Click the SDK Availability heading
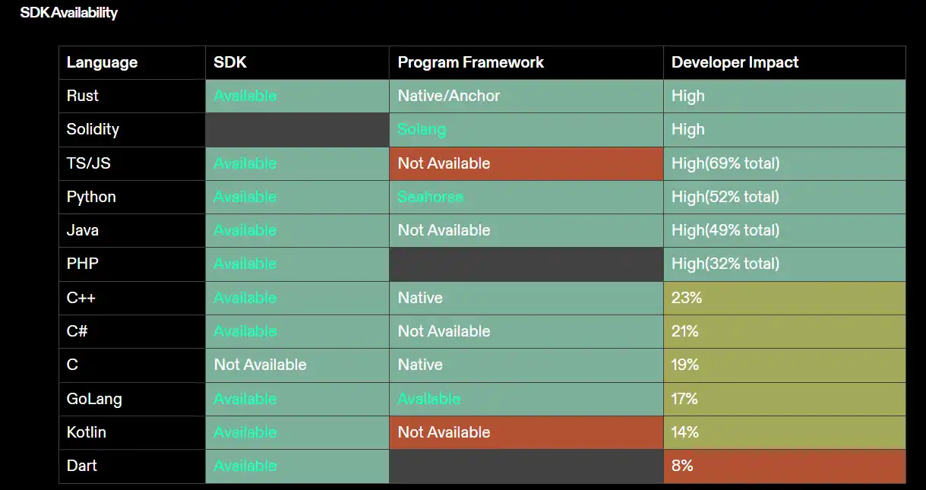The image size is (926, 490). 69,13
